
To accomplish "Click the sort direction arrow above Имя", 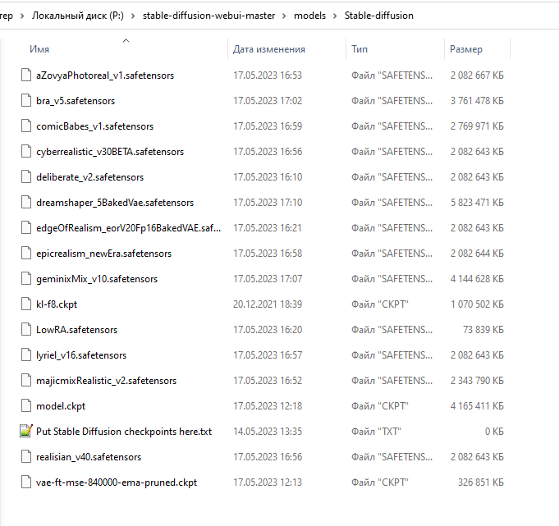I will (126, 41).
